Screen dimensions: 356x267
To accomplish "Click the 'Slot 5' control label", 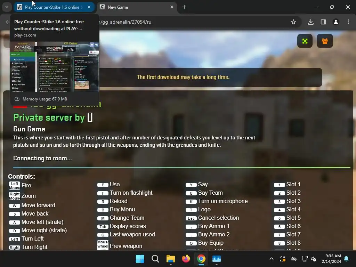I will (x=293, y=218).
